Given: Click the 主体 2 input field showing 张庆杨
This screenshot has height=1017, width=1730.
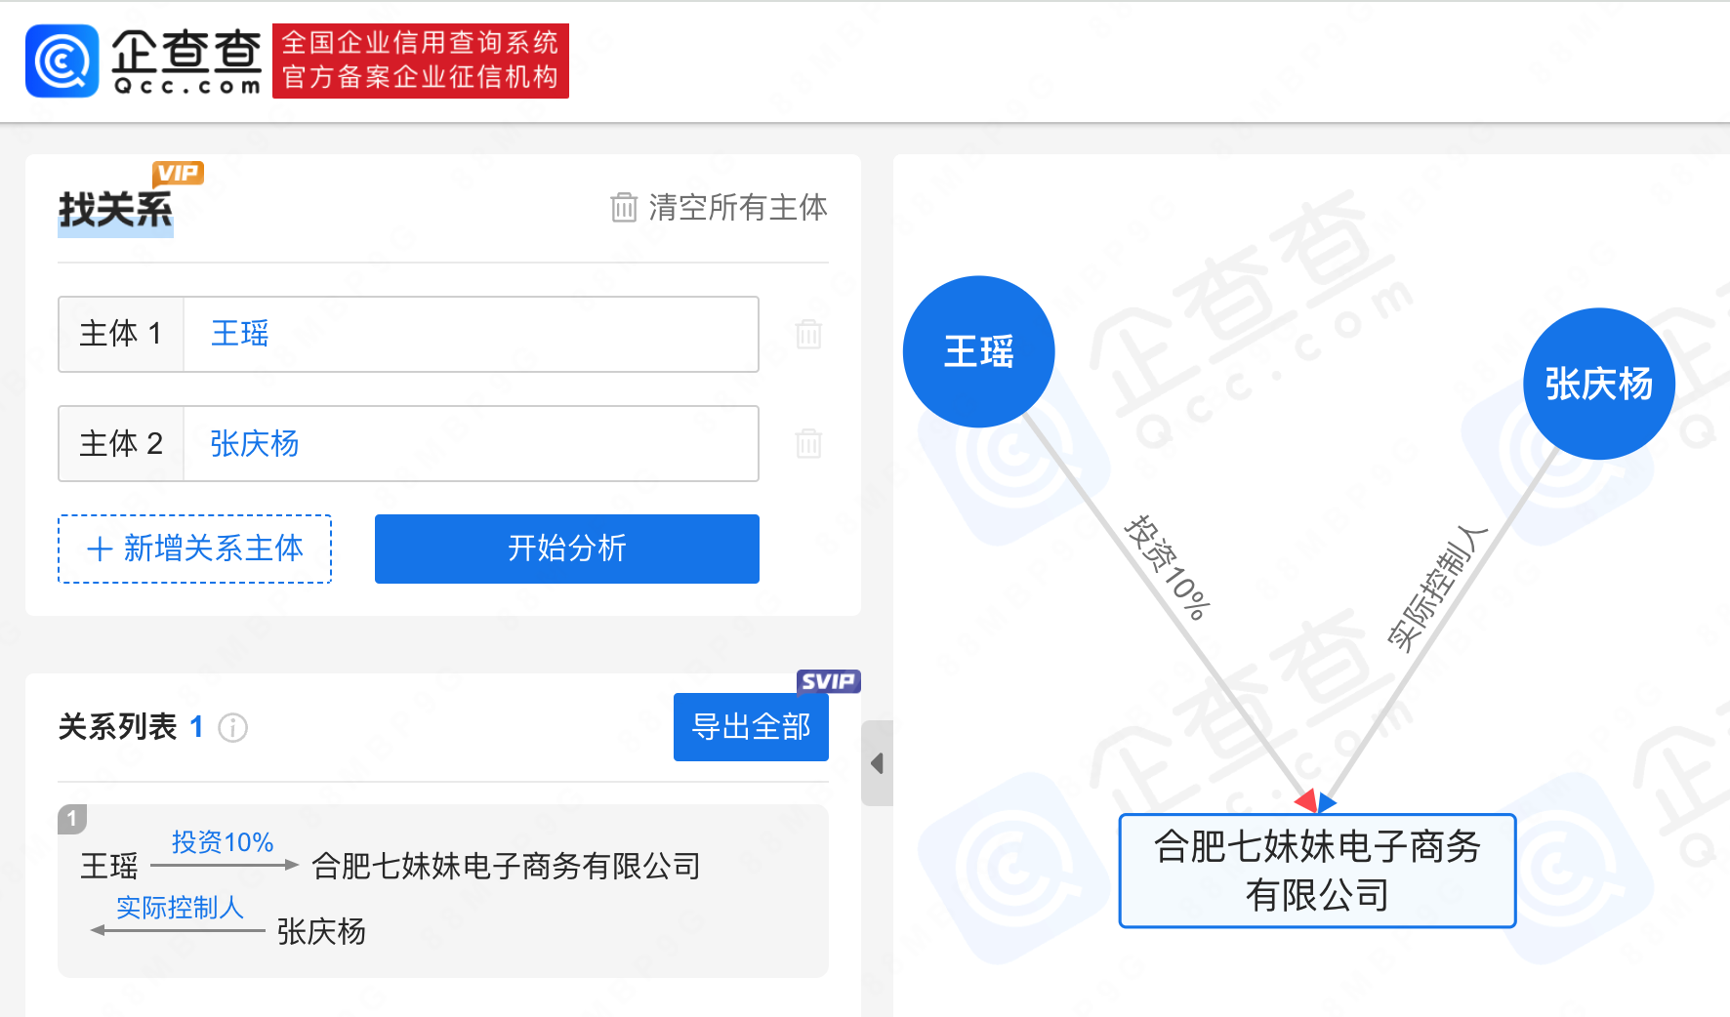Looking at the screenshot, I should [x=471, y=443].
